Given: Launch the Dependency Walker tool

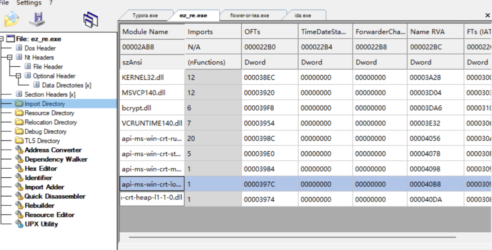Looking at the screenshot, I should click(56, 159).
